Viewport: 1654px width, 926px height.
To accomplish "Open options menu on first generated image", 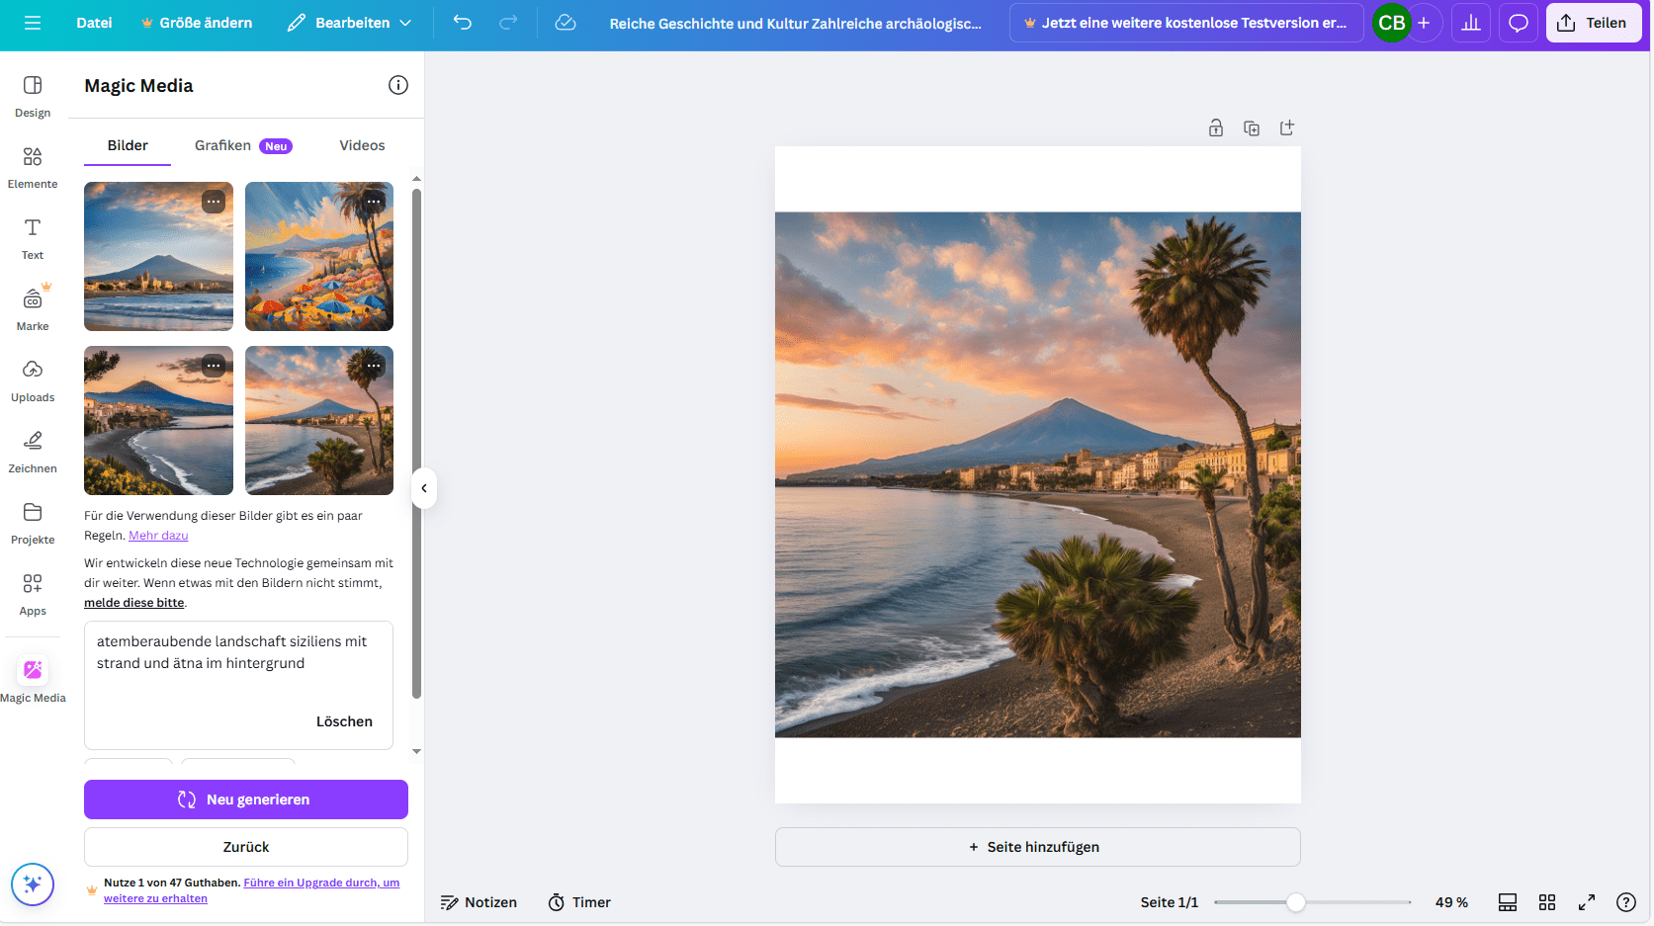I will pyautogui.click(x=214, y=202).
